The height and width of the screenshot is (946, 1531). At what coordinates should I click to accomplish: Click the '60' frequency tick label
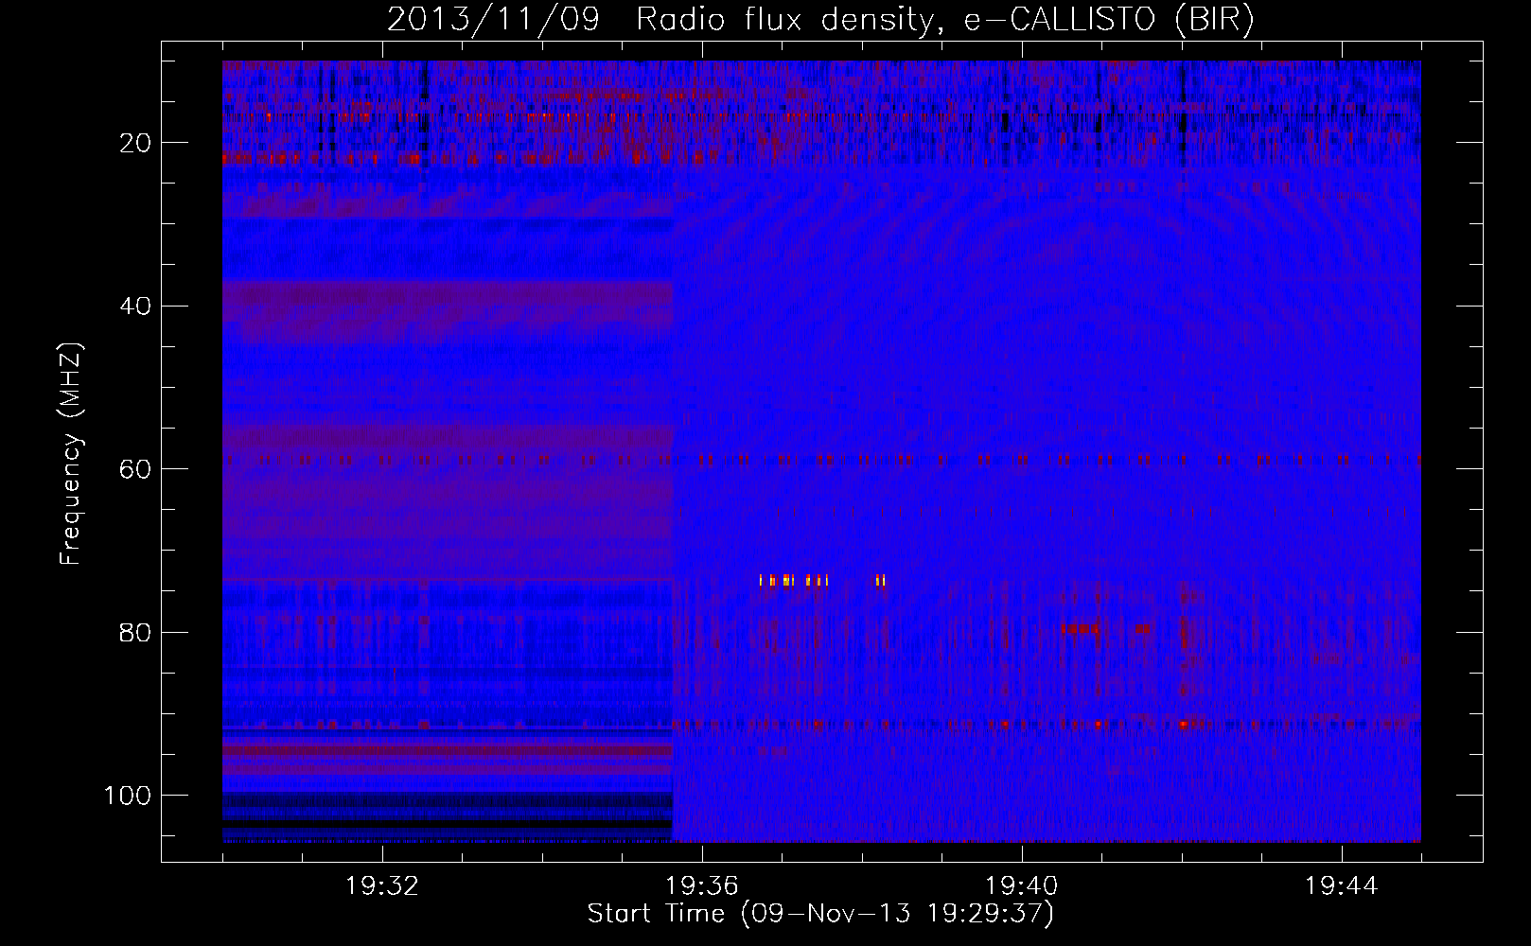coord(136,469)
